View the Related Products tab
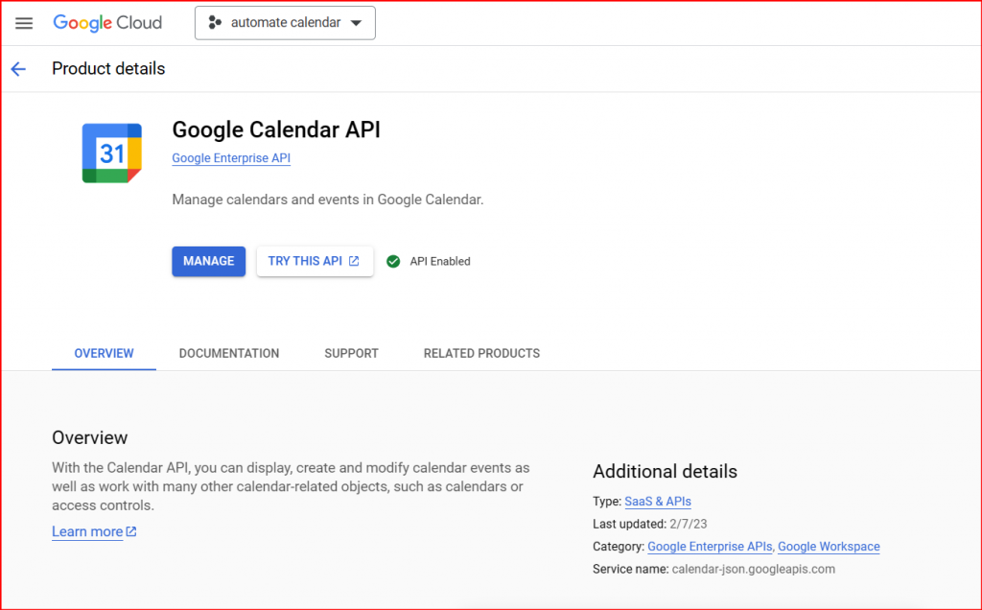This screenshot has width=982, height=610. 481,353
